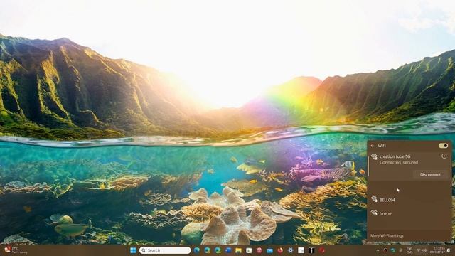Open the green circular tray icon
This screenshot has height=256, width=455.
click(393, 250)
